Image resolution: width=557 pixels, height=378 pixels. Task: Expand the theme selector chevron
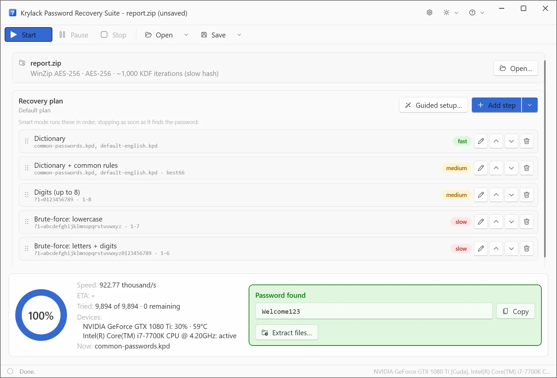point(456,13)
